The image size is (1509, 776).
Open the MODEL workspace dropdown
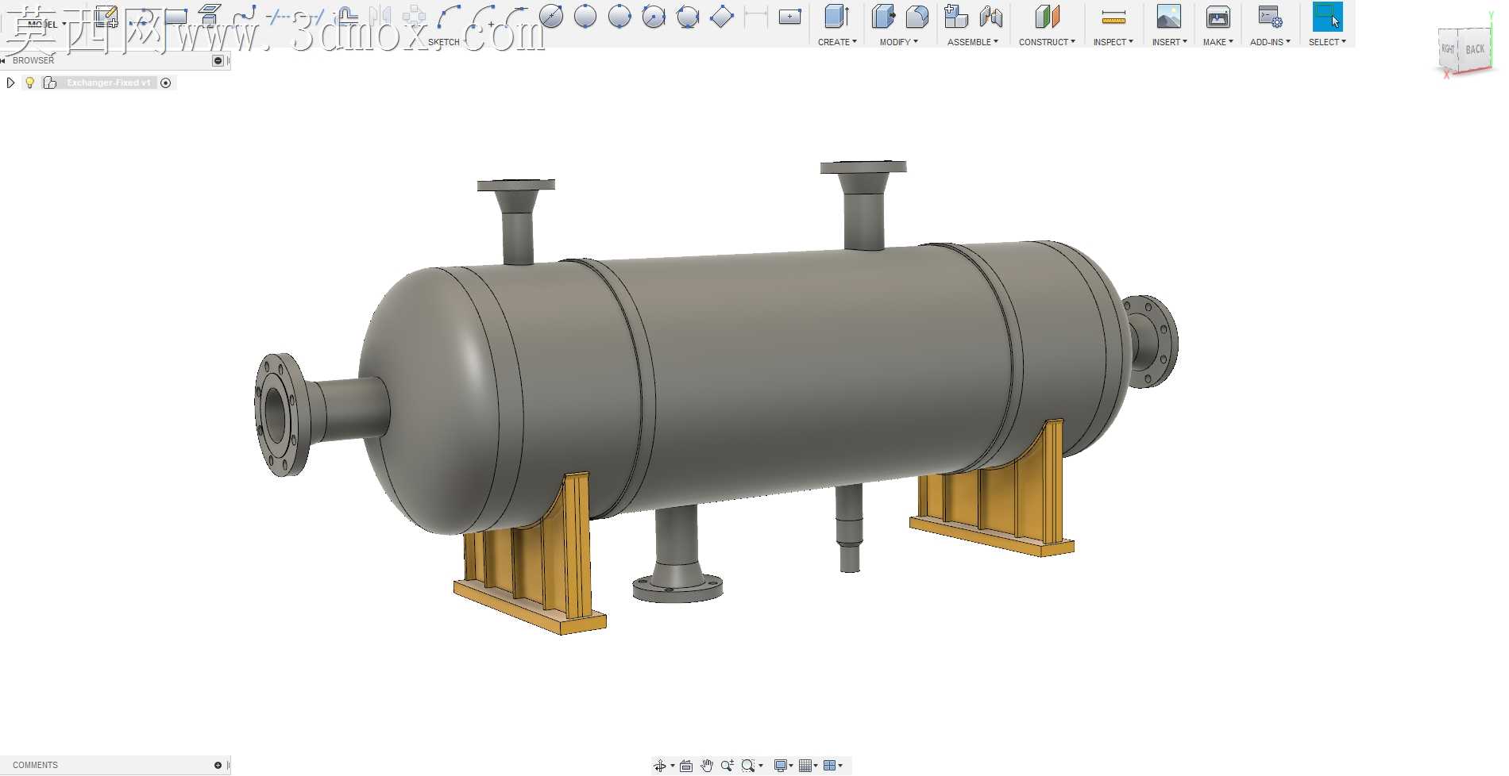tap(46, 24)
